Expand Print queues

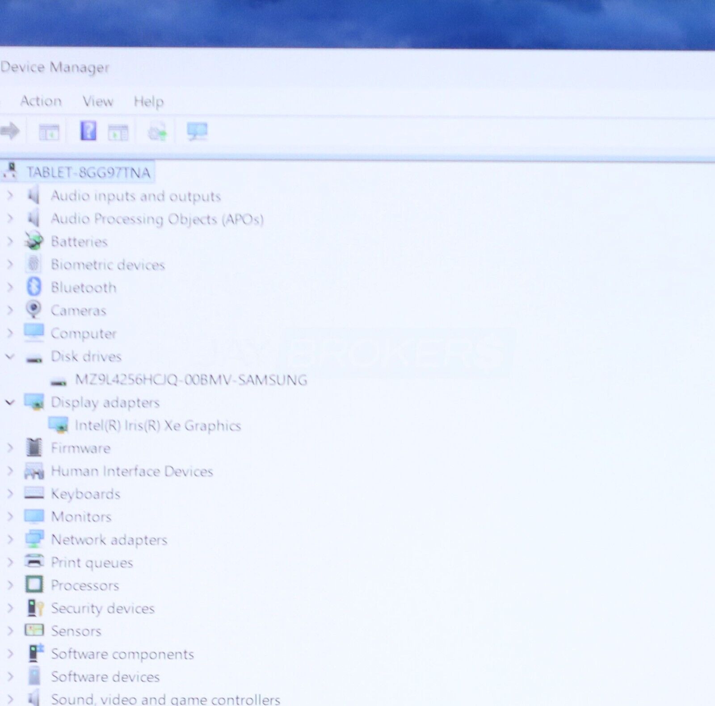coord(10,562)
